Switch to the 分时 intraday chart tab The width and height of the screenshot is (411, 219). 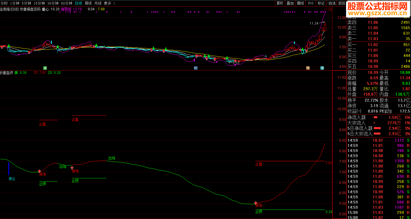point(4,3)
